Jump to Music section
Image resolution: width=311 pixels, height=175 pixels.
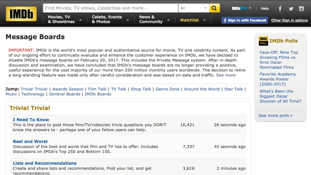[x=11, y=94]
